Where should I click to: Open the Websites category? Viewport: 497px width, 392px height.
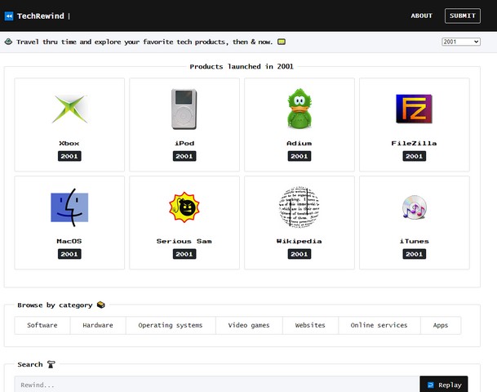tap(310, 325)
